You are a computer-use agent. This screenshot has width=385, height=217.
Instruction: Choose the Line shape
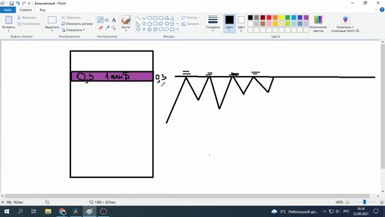point(138,18)
